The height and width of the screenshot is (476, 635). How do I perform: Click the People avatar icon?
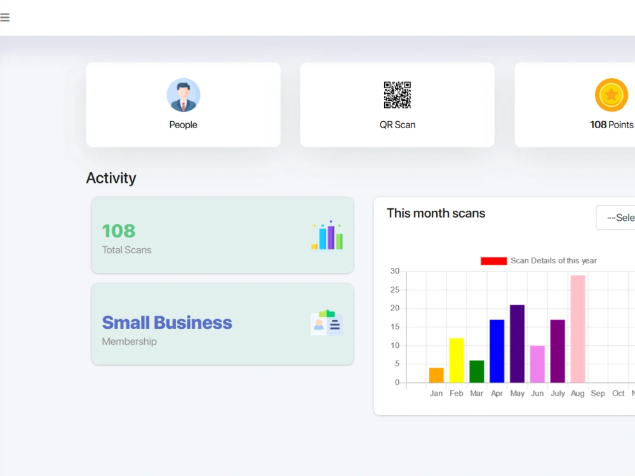pos(183,95)
